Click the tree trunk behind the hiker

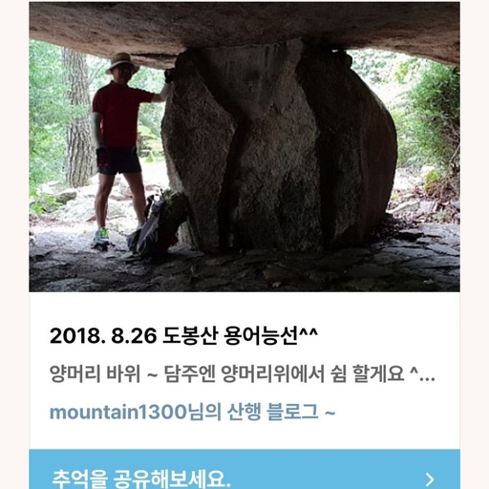(75, 117)
